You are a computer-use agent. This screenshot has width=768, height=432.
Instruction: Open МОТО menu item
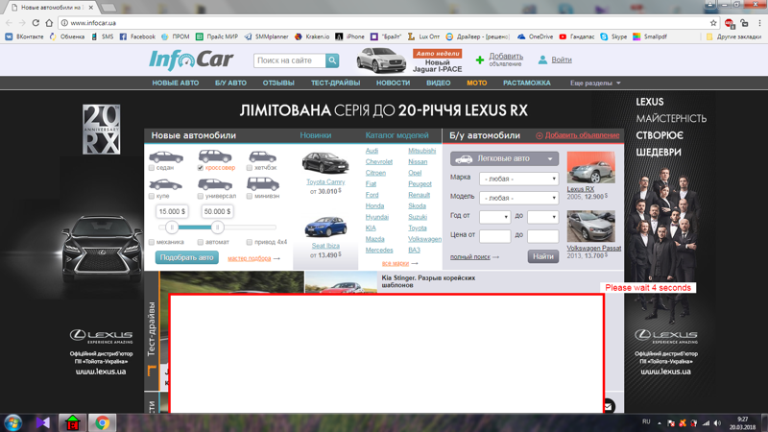pos(476,84)
